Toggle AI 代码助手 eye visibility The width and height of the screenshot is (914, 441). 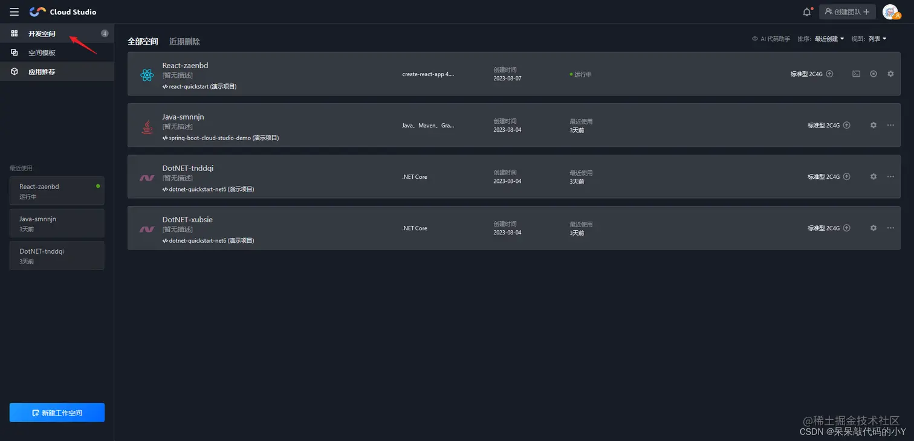(755, 39)
